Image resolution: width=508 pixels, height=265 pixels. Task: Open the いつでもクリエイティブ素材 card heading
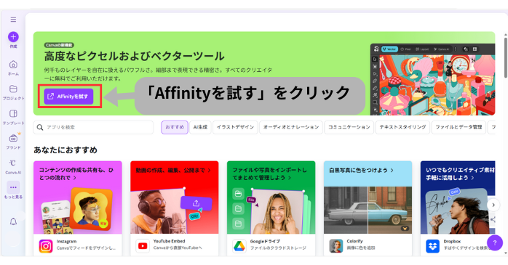pyautogui.click(x=460, y=174)
